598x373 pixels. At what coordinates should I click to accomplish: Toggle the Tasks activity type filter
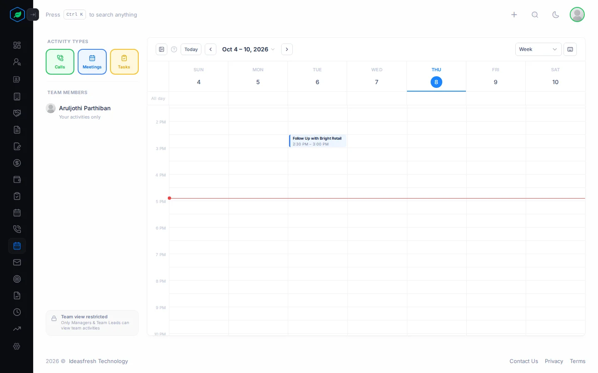[x=124, y=62]
